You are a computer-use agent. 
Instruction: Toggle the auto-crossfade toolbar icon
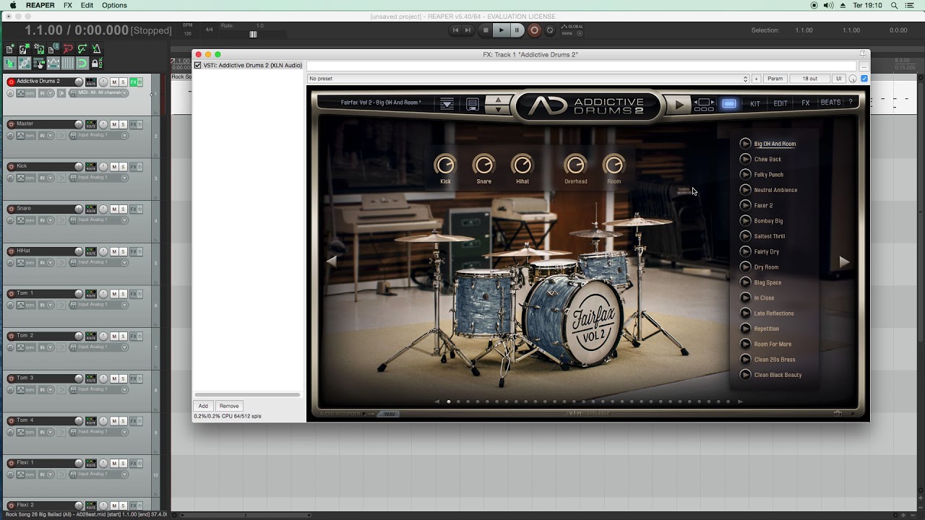[x=9, y=64]
